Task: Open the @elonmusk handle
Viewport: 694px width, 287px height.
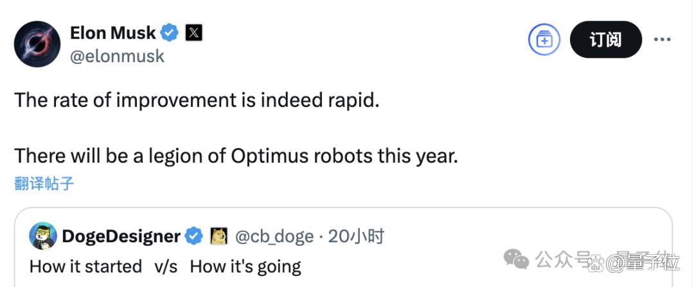Action: (117, 56)
